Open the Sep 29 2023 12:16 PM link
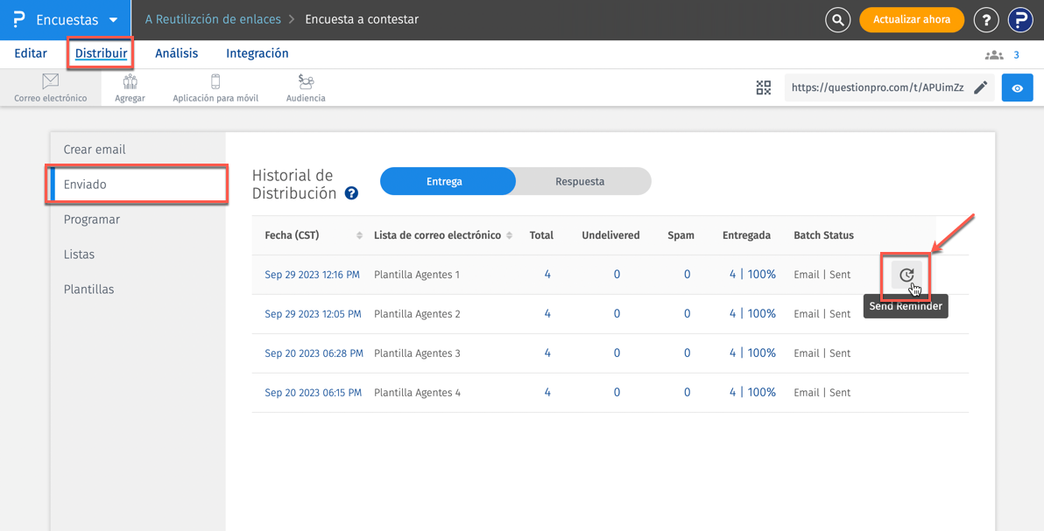The width and height of the screenshot is (1044, 531). coord(312,275)
